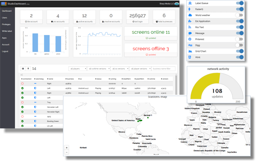256x163 pixels.
Task: Click the Message speech bubble icon
Action: point(190,33)
